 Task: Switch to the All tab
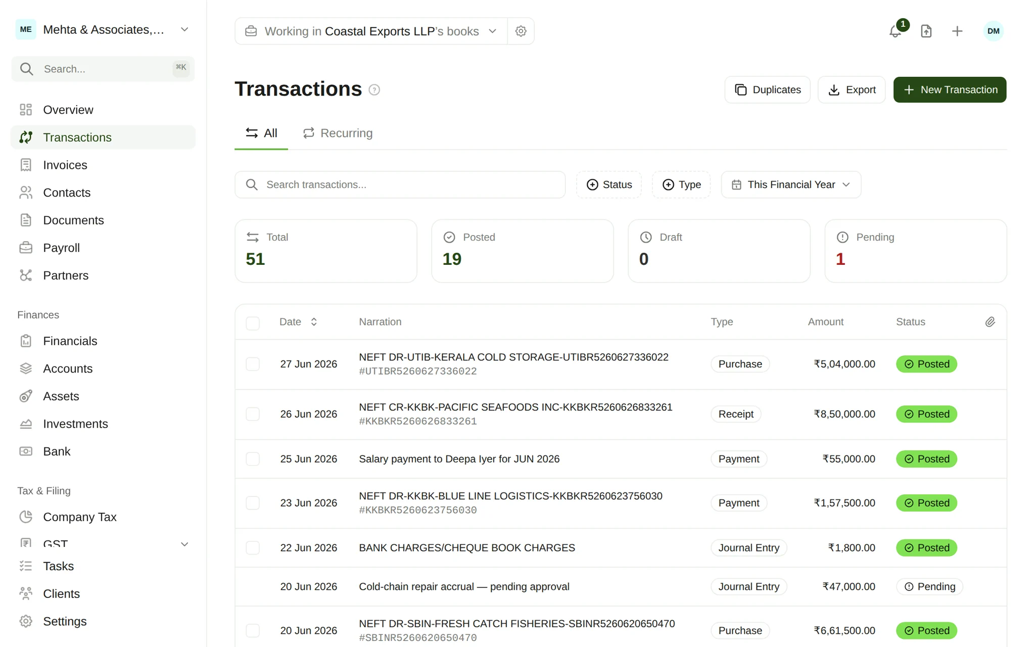pos(261,133)
